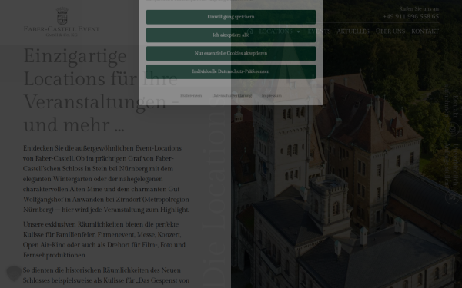
Task: Click the Faber-Castell Event logo
Action: [x=62, y=22]
